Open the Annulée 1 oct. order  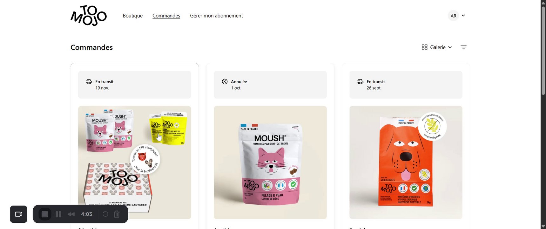point(270,85)
